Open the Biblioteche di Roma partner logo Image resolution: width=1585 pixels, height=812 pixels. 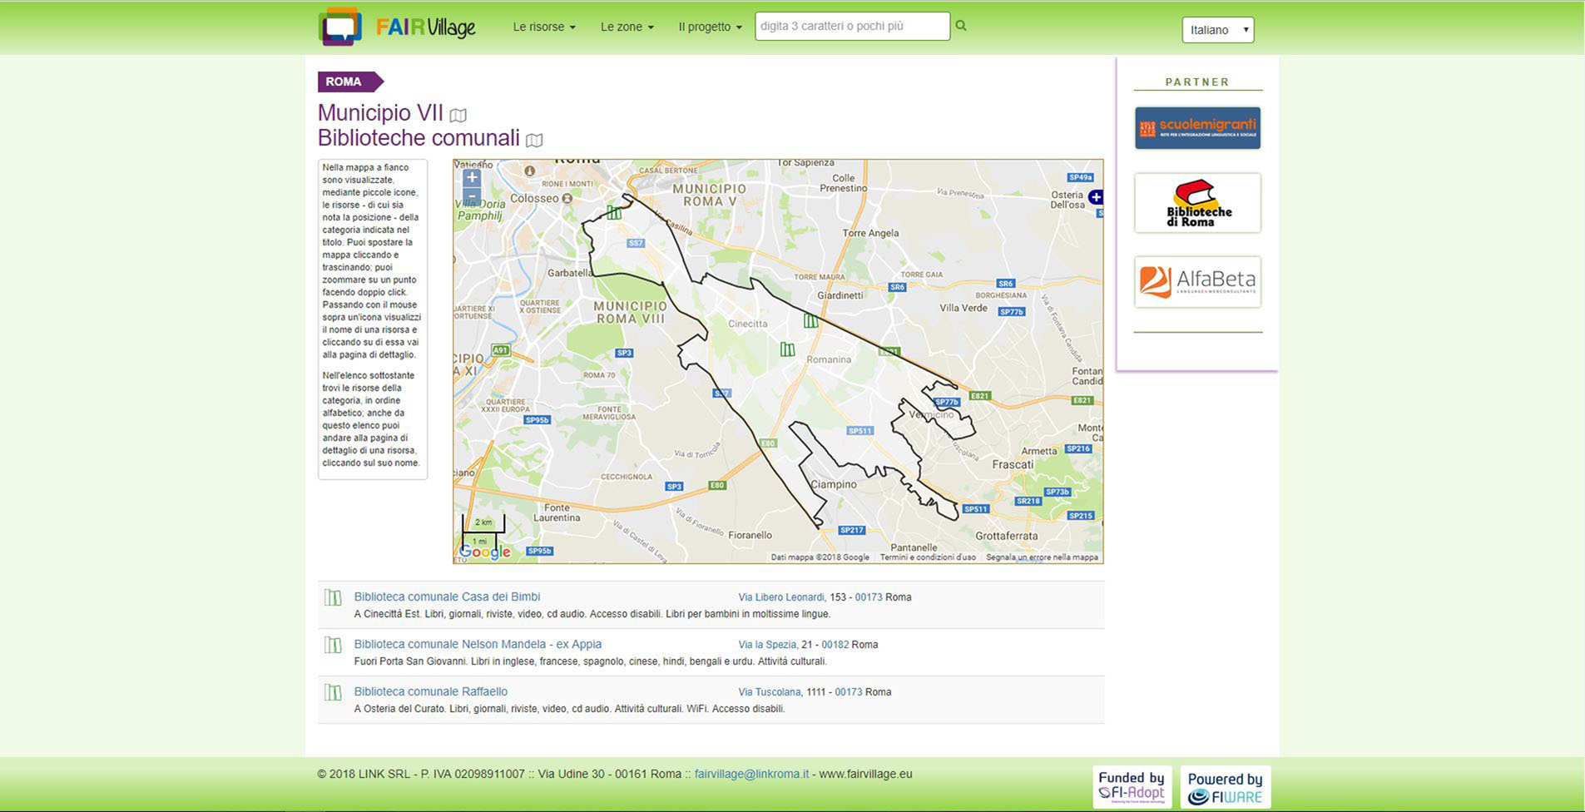pos(1197,203)
